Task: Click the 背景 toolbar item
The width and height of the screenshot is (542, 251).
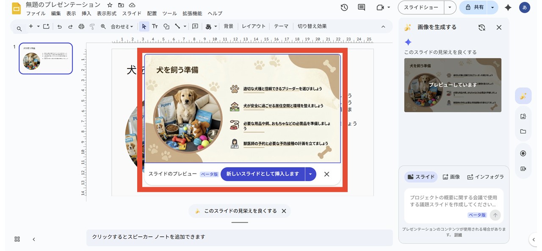Action: tap(229, 26)
